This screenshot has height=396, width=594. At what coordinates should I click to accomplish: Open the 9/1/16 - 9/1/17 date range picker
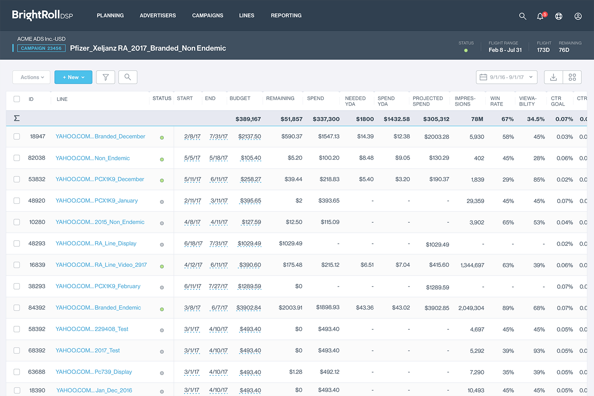(x=506, y=77)
